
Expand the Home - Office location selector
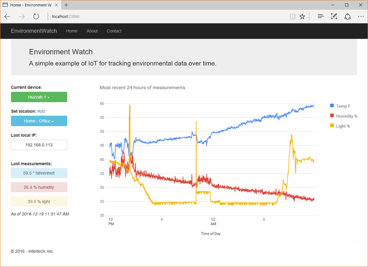(39, 121)
